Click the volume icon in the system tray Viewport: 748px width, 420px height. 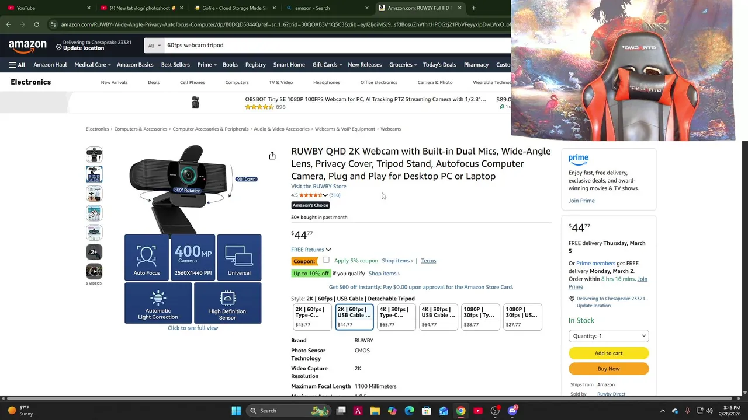click(x=710, y=411)
